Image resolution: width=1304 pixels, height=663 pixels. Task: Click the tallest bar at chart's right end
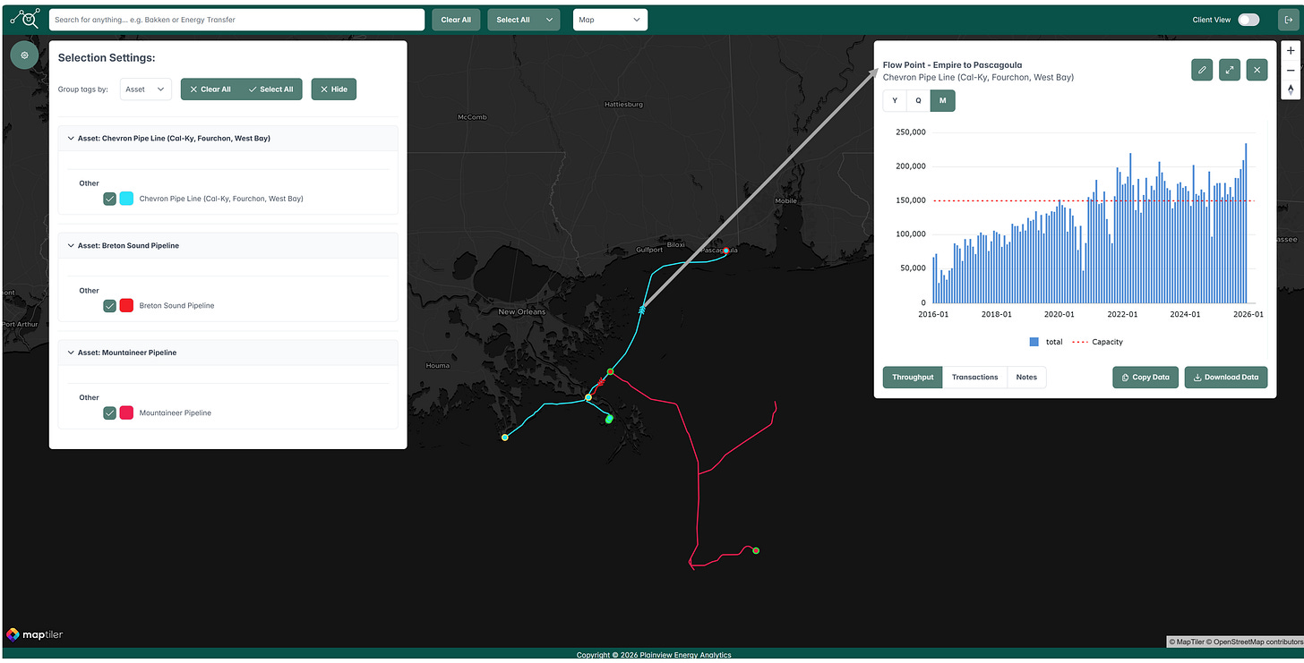click(1246, 223)
